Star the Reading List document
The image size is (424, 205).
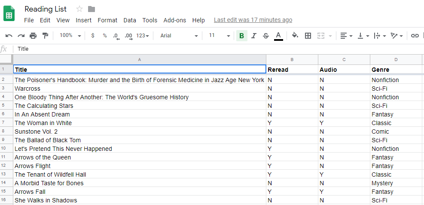click(x=79, y=9)
